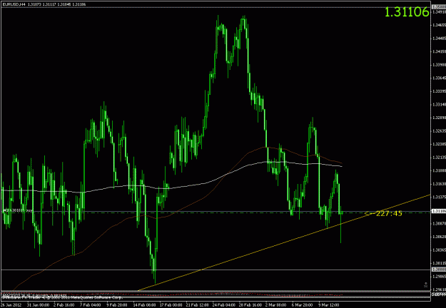
Task: Click the expert advisor icon in chart corner
Action: (426, 284)
